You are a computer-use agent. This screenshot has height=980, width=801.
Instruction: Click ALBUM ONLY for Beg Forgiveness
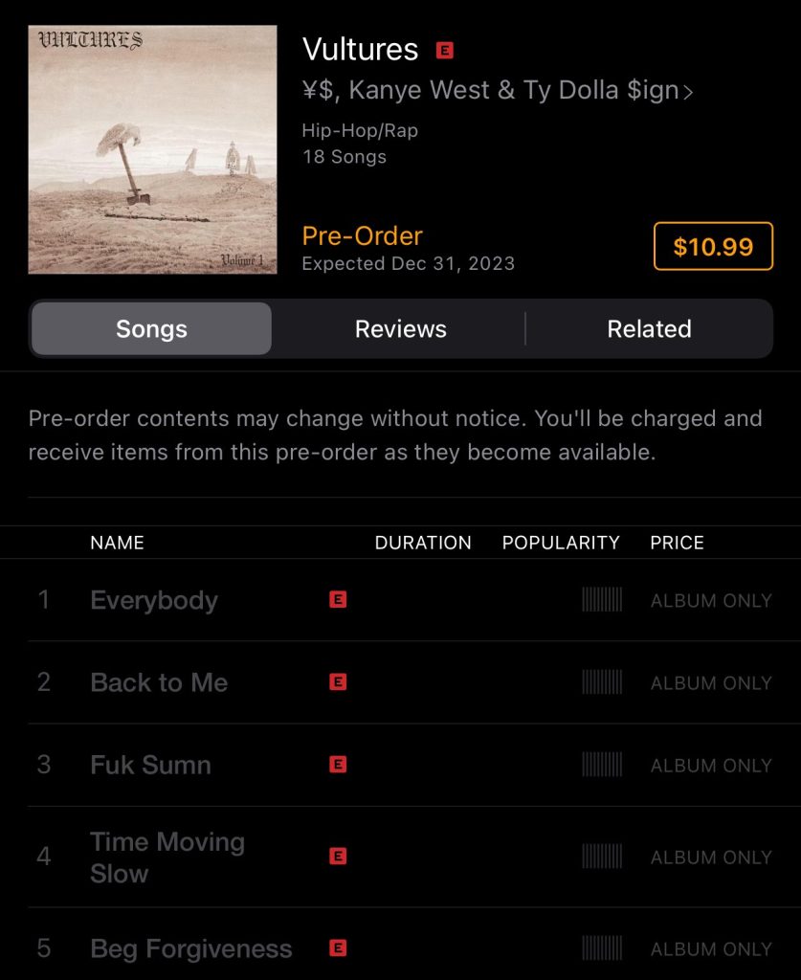click(x=711, y=949)
